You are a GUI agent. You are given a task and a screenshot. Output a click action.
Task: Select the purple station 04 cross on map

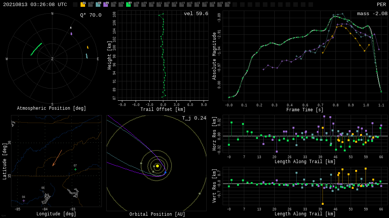click(x=24, y=201)
